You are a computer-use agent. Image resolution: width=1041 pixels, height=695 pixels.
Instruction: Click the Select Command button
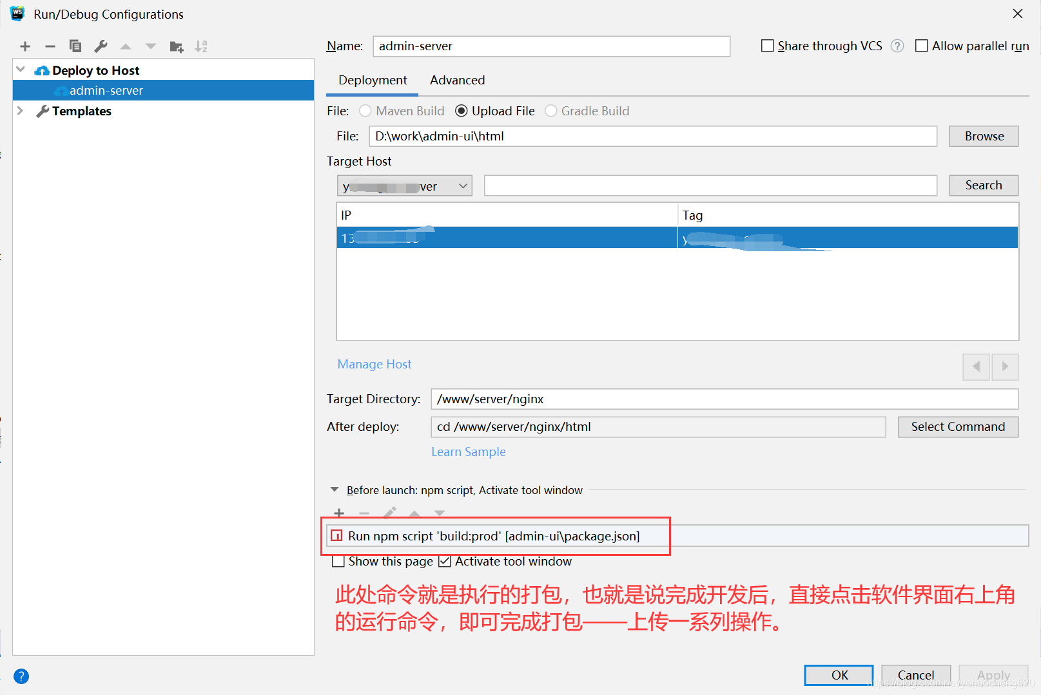[x=958, y=427]
